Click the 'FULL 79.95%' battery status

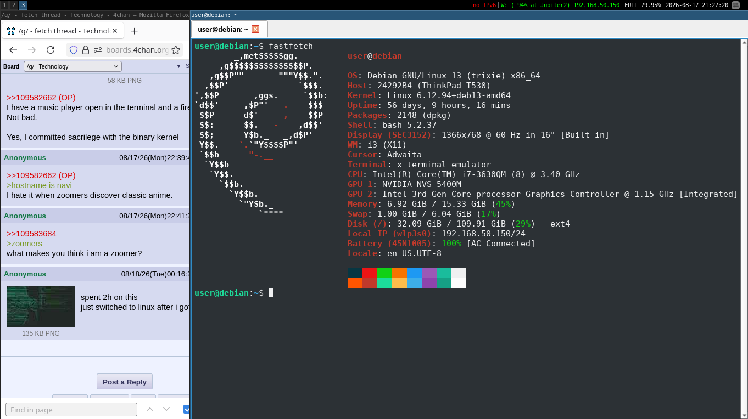643,5
